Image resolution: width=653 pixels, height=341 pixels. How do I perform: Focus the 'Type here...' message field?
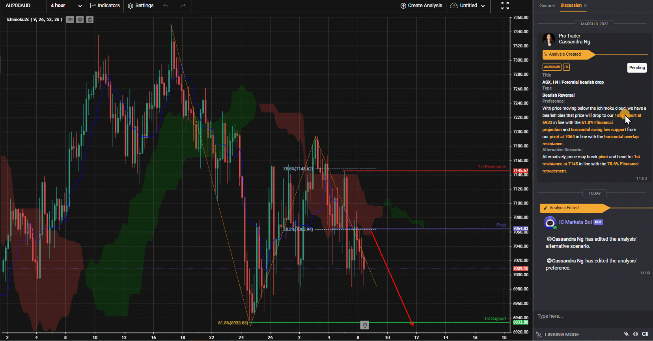593,316
